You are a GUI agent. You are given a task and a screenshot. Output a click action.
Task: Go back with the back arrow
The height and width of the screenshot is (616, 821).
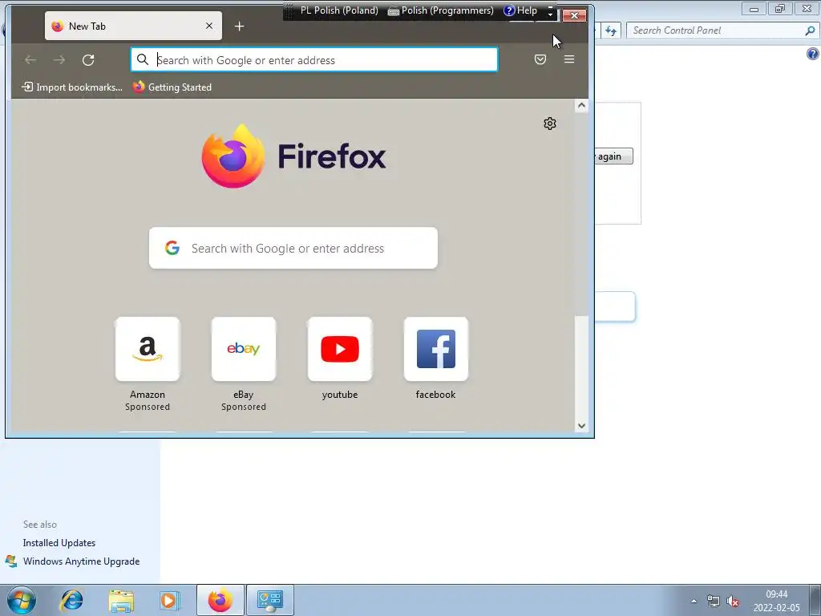[30, 59]
